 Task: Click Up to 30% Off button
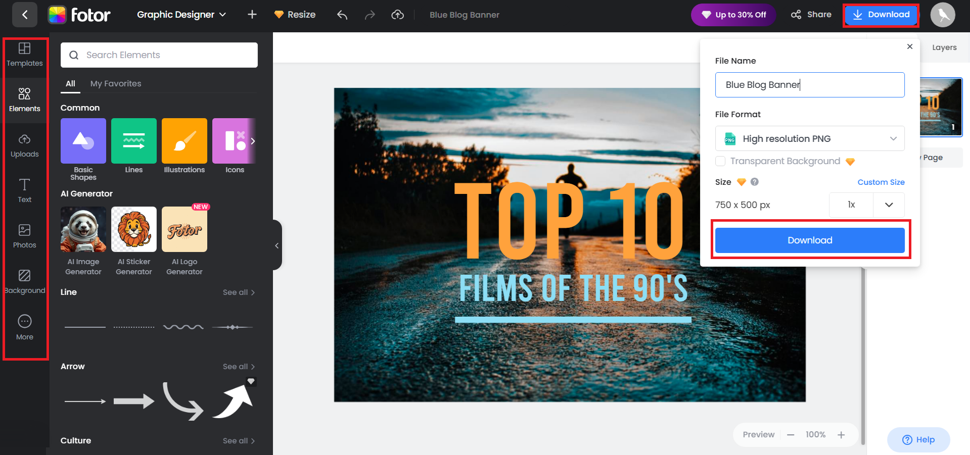733,15
